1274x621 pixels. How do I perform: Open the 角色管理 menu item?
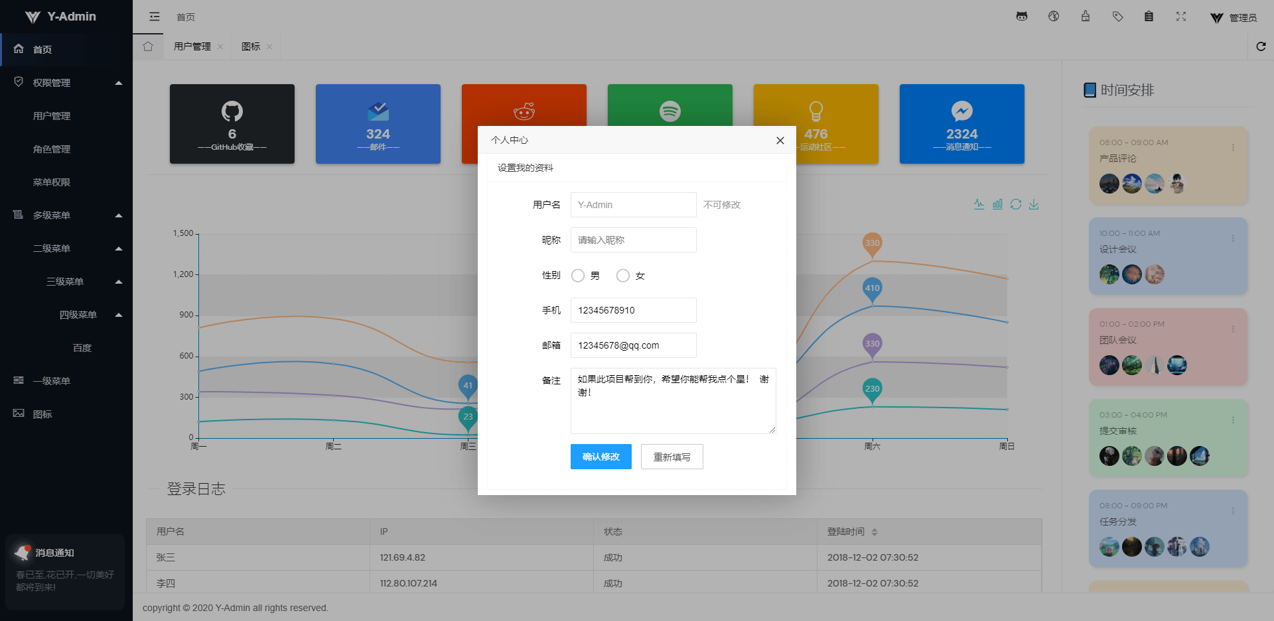[51, 148]
